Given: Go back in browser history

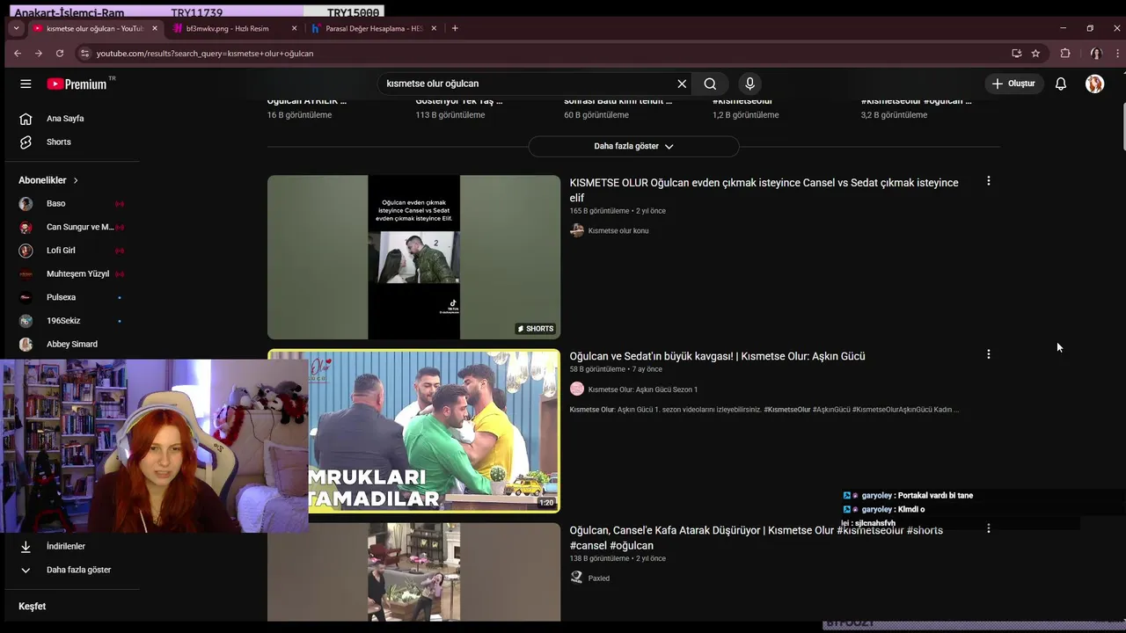Looking at the screenshot, I should (x=17, y=54).
